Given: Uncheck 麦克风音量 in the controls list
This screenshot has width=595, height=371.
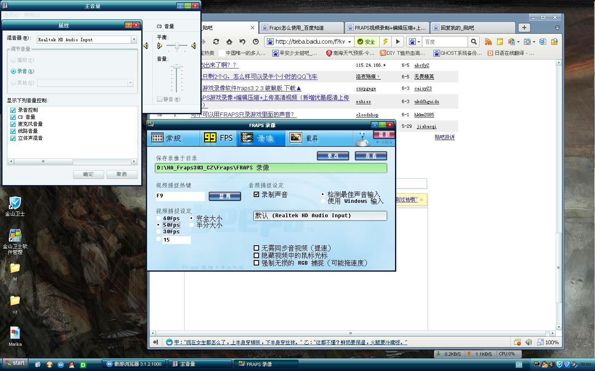Looking at the screenshot, I should (13, 124).
